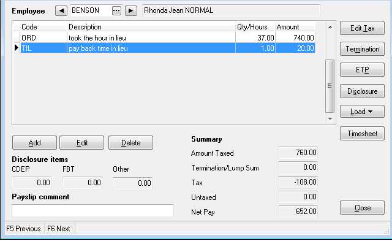Viewport: 392px width, 241px height.
Task: Click scroll down arrow in transaction list
Action: [x=330, y=118]
